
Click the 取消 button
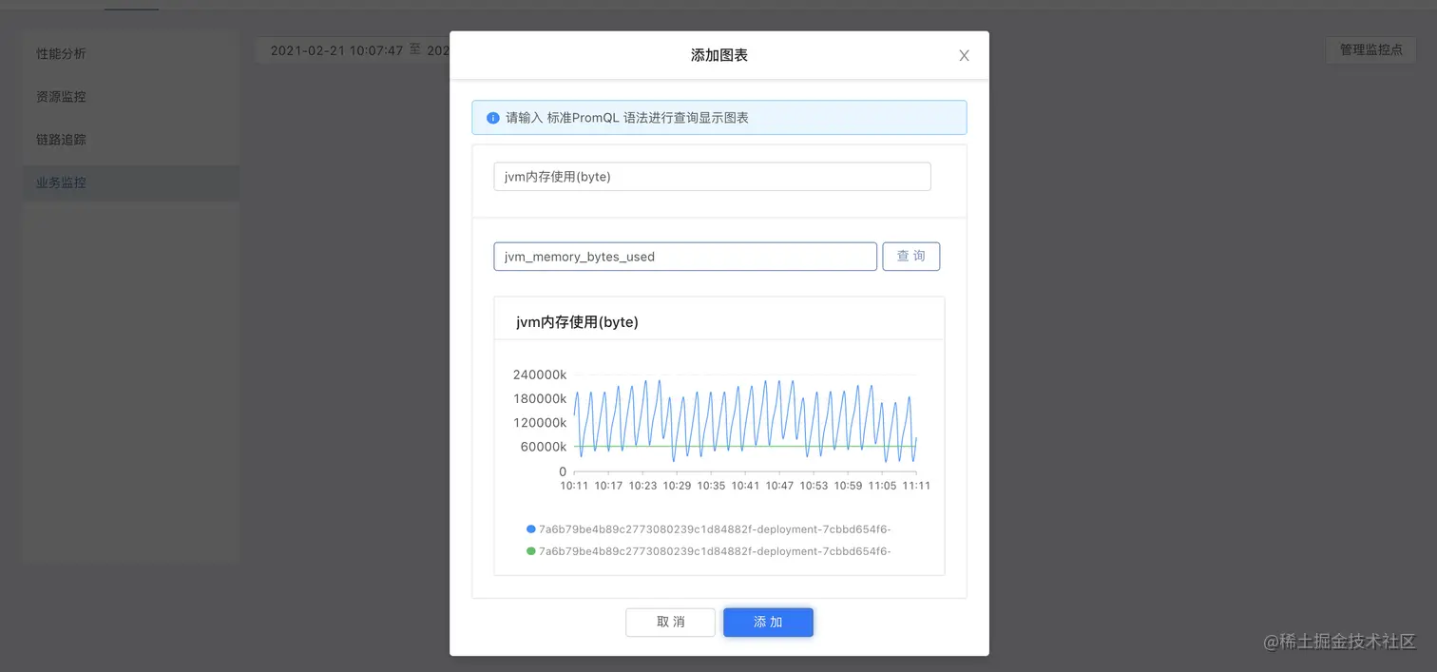670,623
